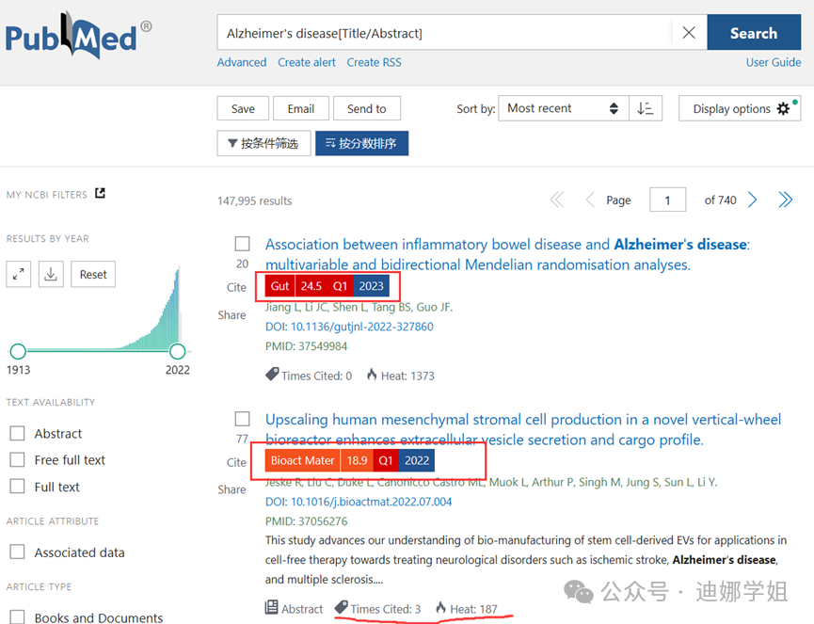Click the 2022 year badge on second result
The image size is (814, 624).
coord(417,460)
